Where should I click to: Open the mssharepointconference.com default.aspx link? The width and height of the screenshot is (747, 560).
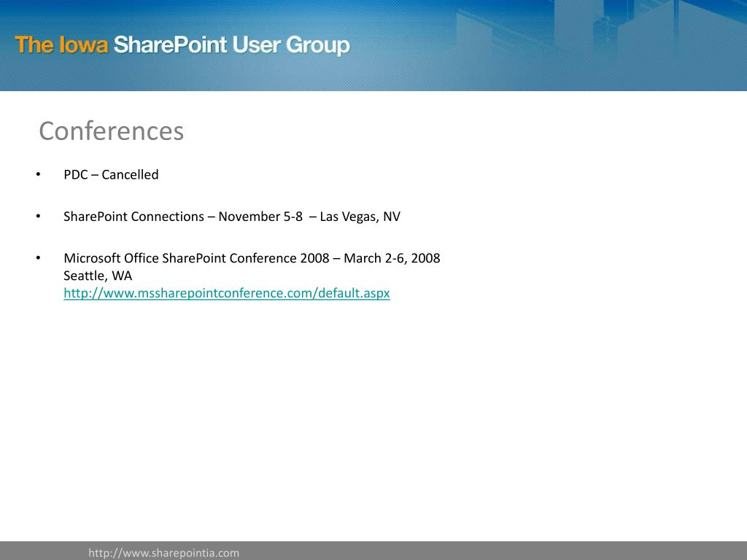point(227,293)
